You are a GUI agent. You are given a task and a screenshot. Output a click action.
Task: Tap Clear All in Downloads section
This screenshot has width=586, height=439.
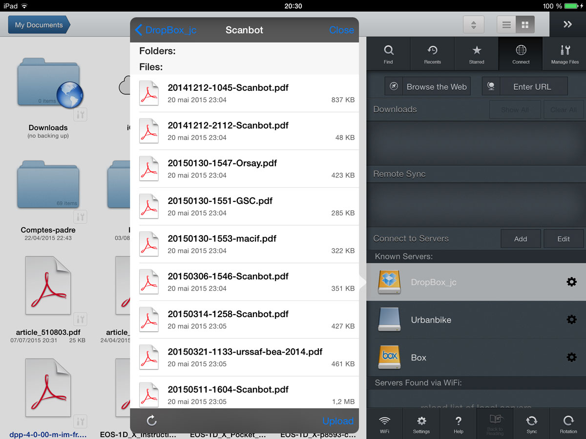pos(564,110)
